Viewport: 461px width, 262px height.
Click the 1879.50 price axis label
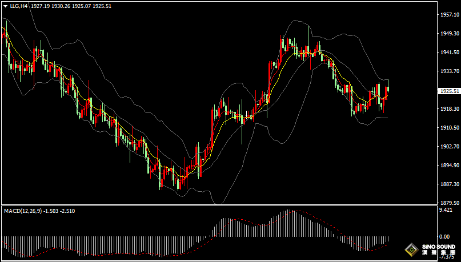pos(449,203)
